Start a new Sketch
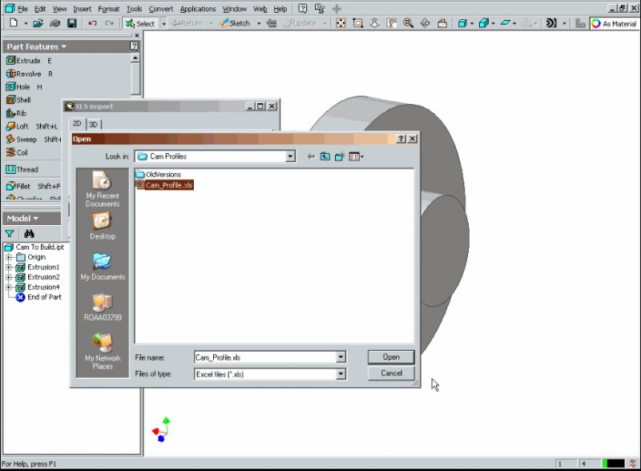This screenshot has height=471, width=641. (235, 23)
